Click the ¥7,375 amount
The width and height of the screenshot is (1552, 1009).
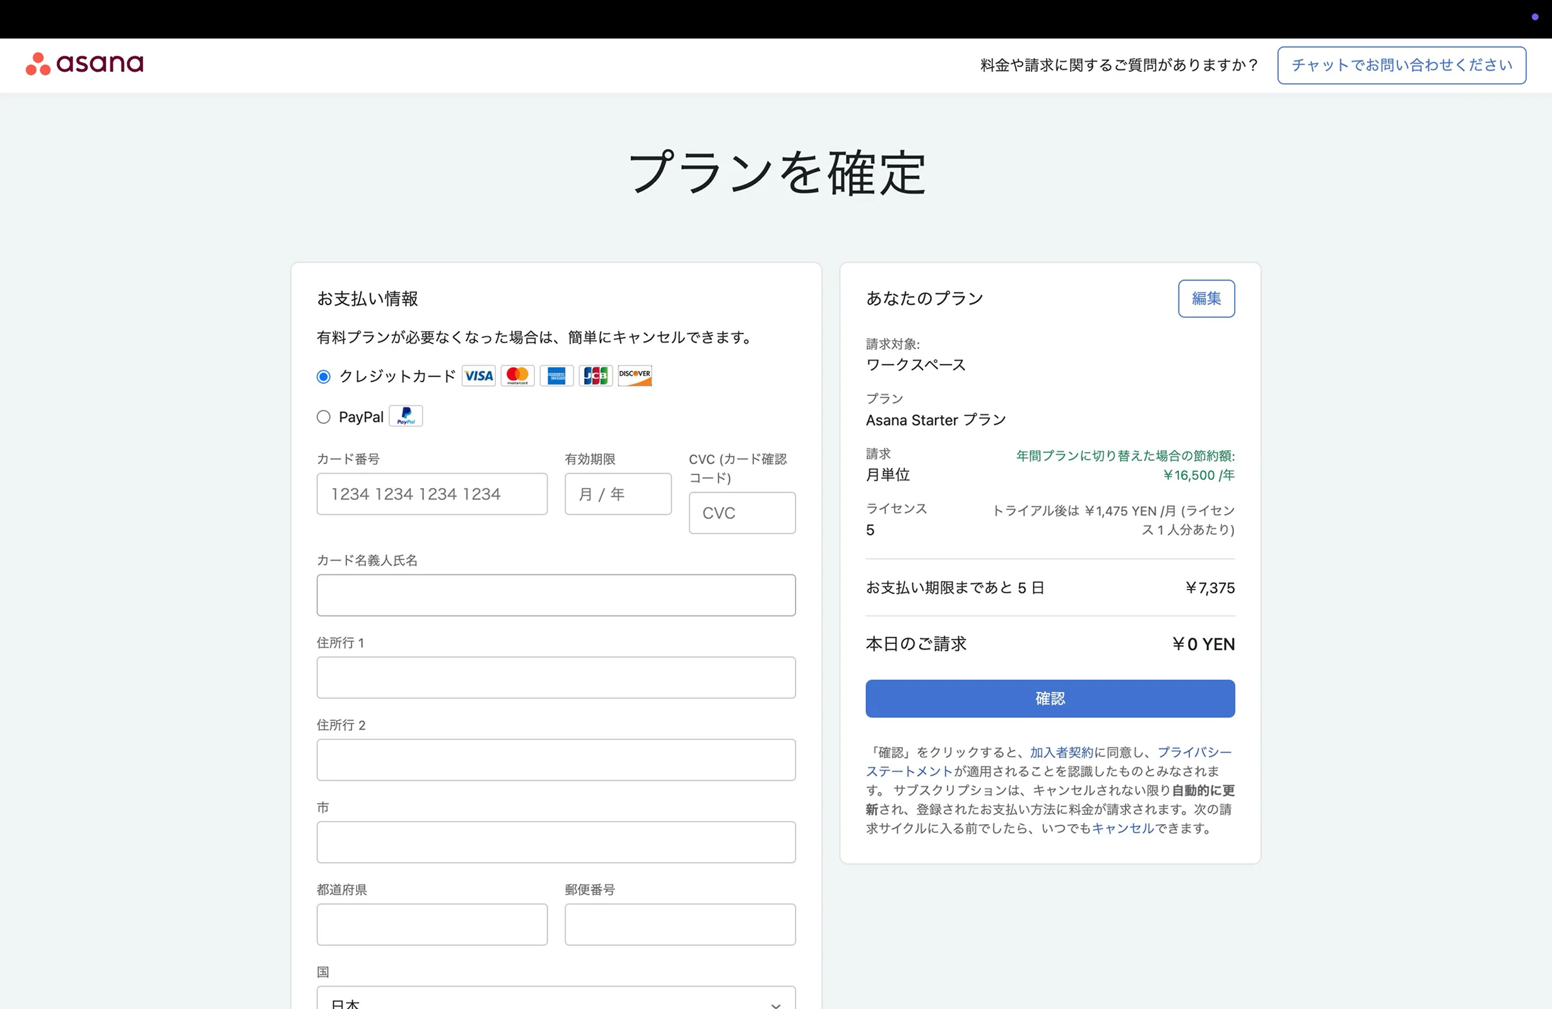pos(1210,588)
